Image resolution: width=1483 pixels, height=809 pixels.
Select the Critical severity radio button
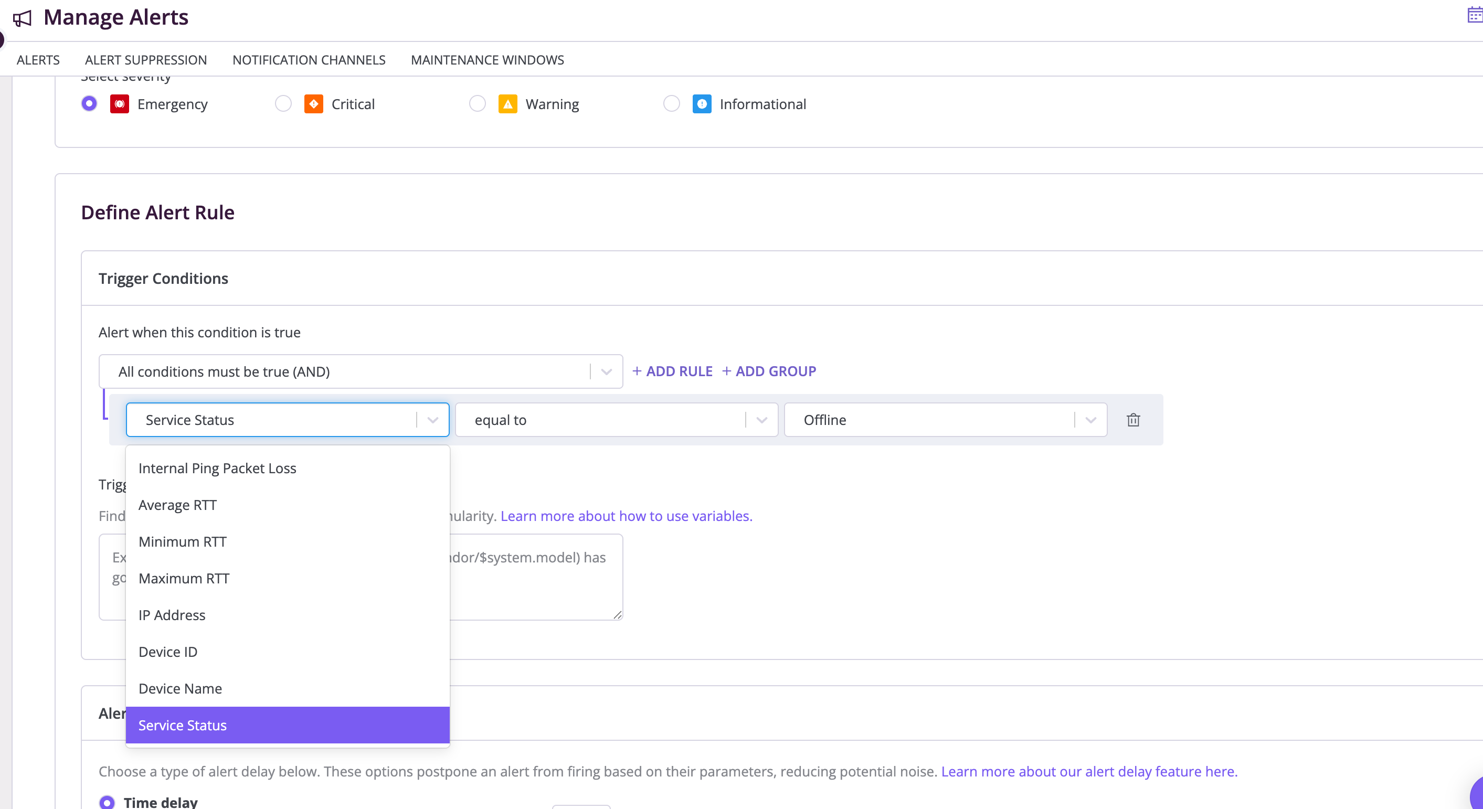coord(283,103)
